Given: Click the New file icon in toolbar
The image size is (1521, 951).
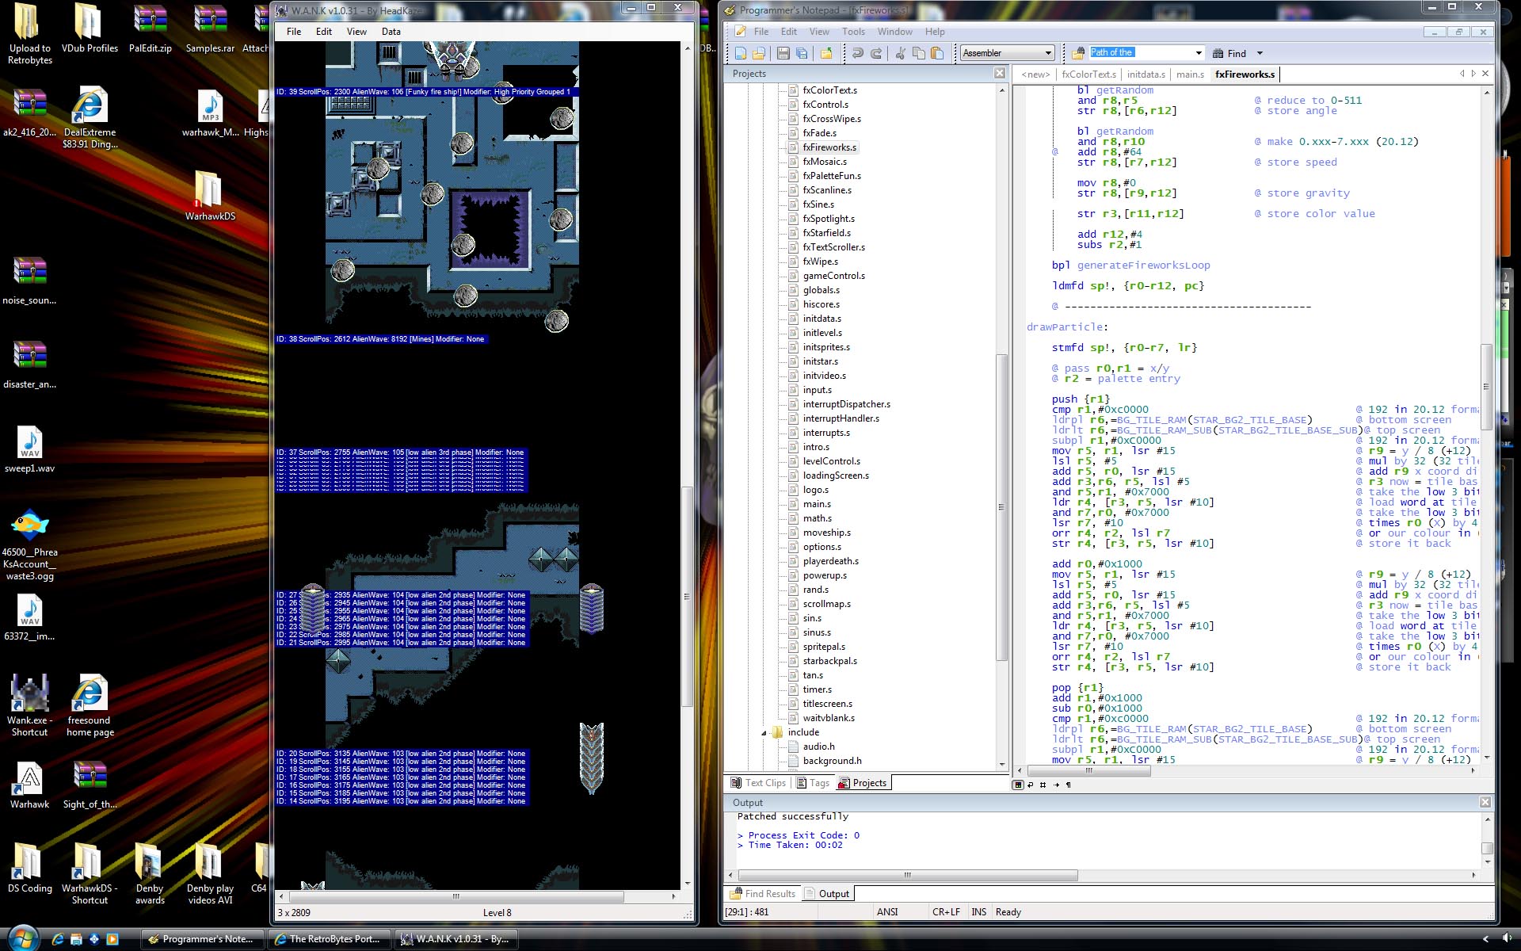Looking at the screenshot, I should (x=740, y=53).
